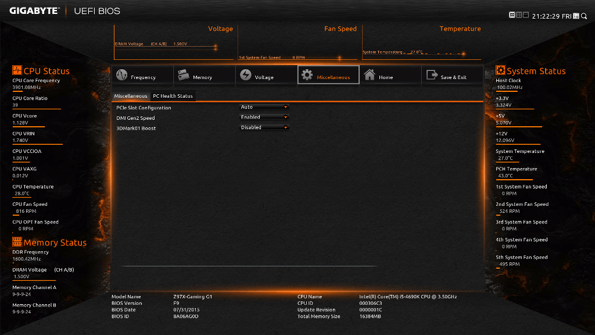Click the CPU Status pulse icon
595x335 pixels.
17,70
